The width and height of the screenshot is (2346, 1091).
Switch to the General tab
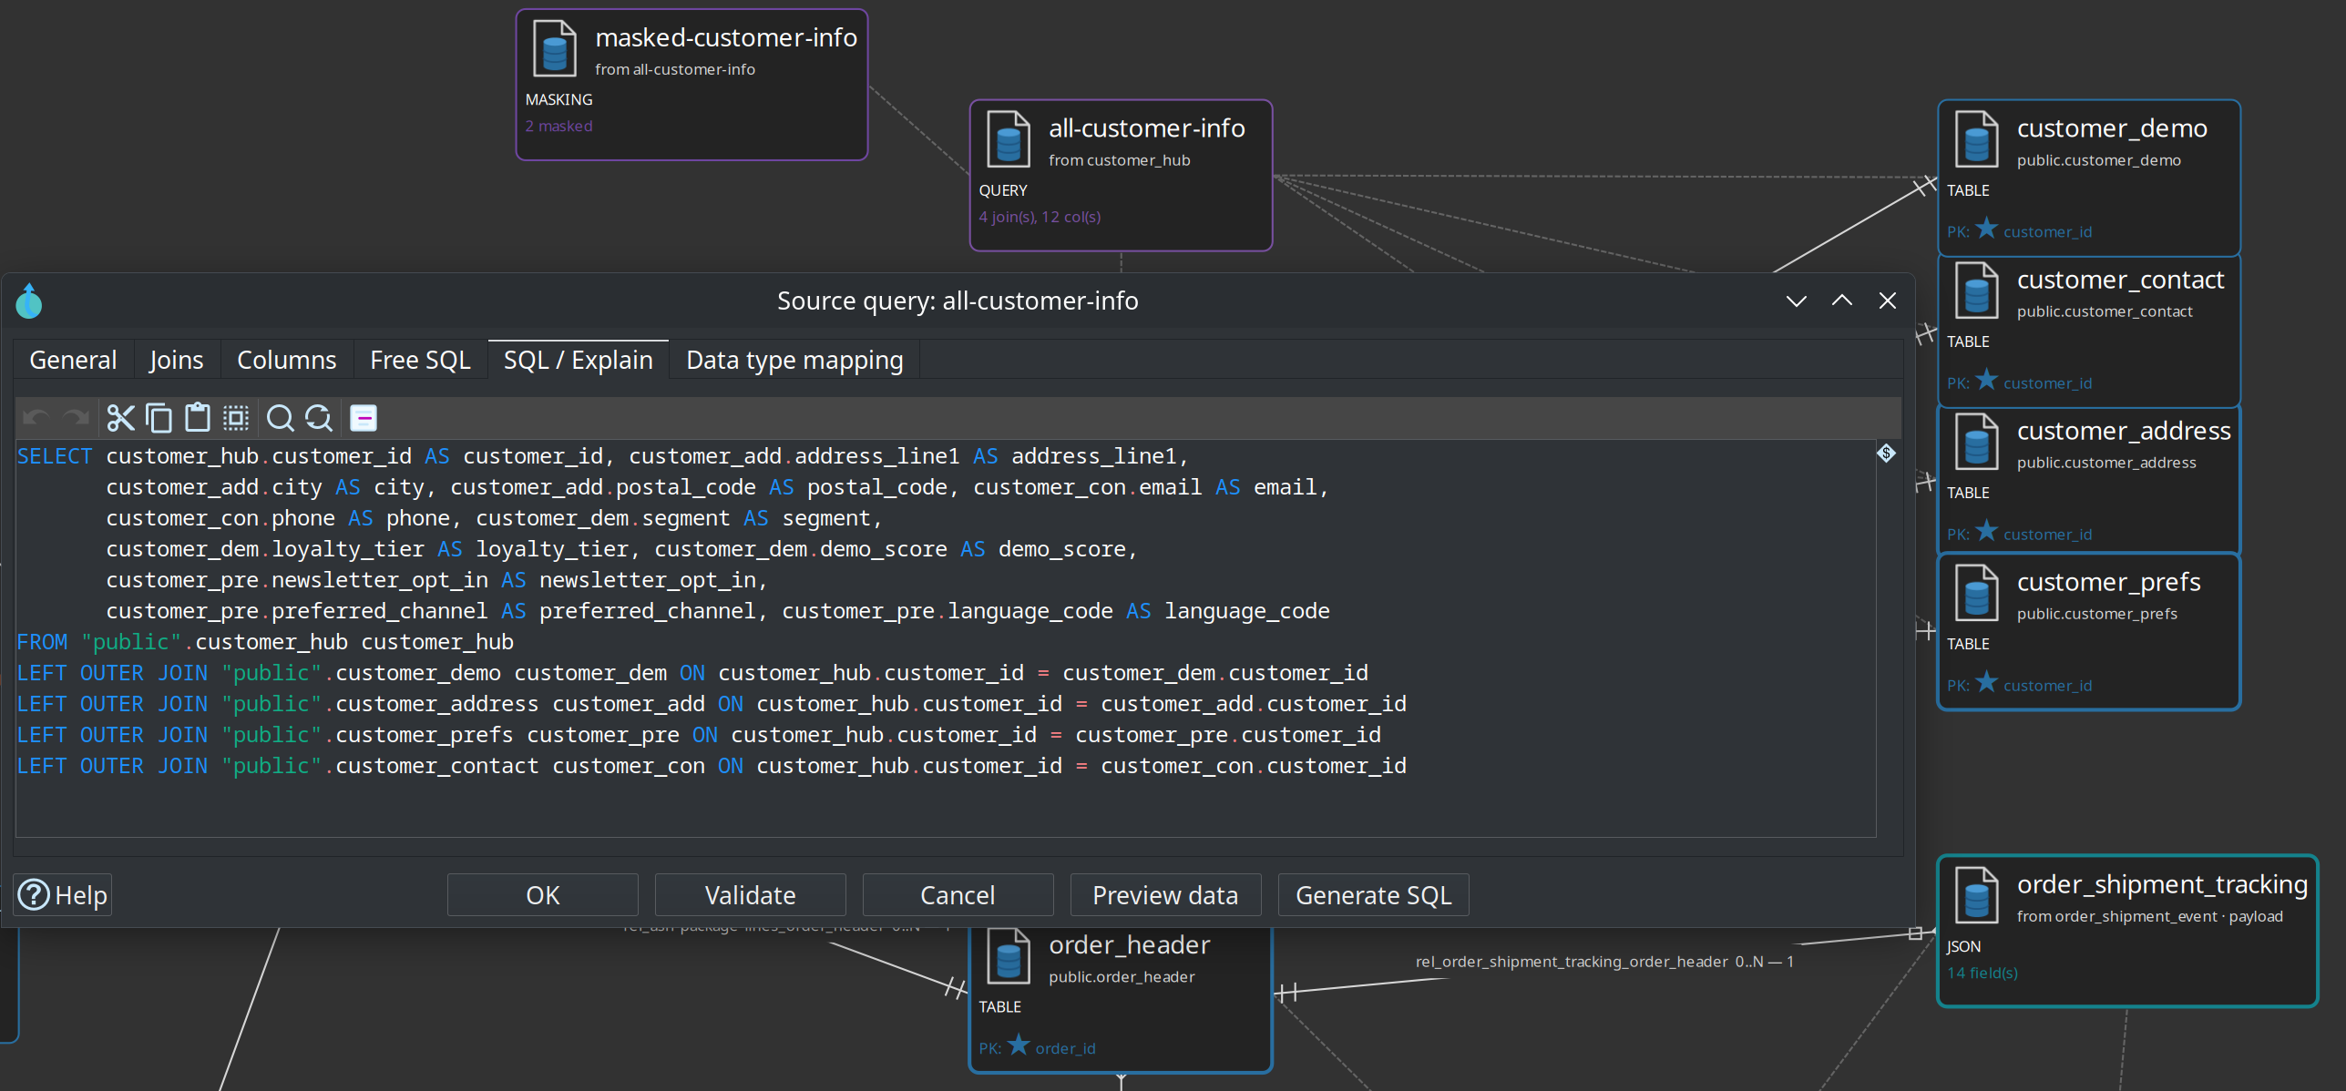[x=73, y=360]
